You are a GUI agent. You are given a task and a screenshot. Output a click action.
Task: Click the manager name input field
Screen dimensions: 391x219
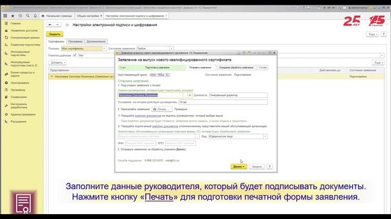point(150,95)
